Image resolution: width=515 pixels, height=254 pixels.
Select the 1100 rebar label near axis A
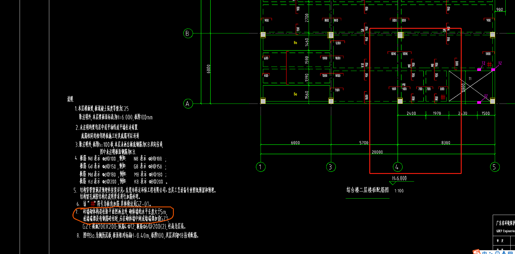[337, 90]
